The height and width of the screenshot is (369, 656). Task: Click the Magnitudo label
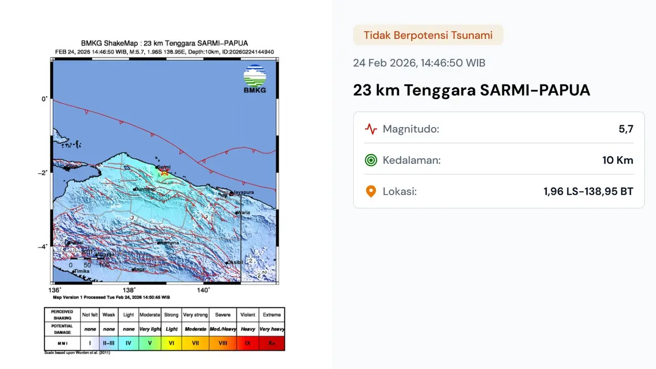[x=411, y=129]
